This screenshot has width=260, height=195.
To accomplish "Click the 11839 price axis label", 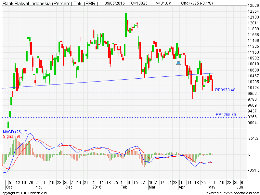I will click(x=253, y=29).
